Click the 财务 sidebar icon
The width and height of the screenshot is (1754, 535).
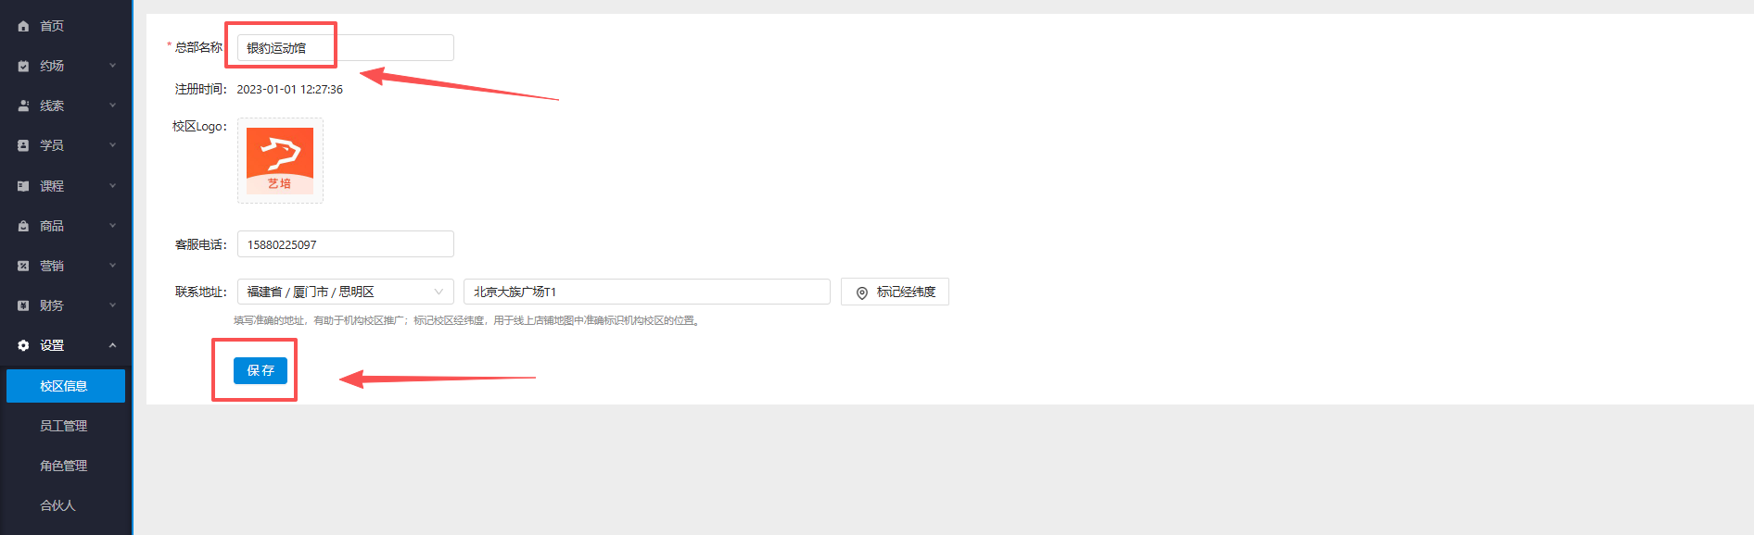23,305
